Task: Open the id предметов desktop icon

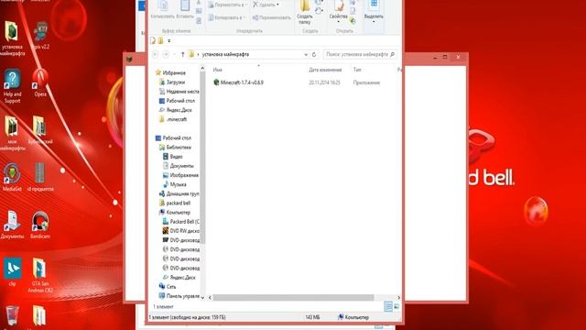Action: point(40,177)
